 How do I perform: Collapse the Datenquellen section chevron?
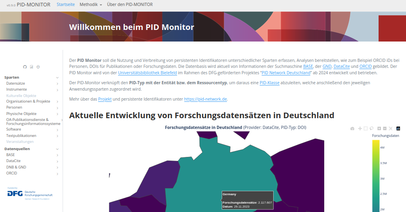[57, 149]
